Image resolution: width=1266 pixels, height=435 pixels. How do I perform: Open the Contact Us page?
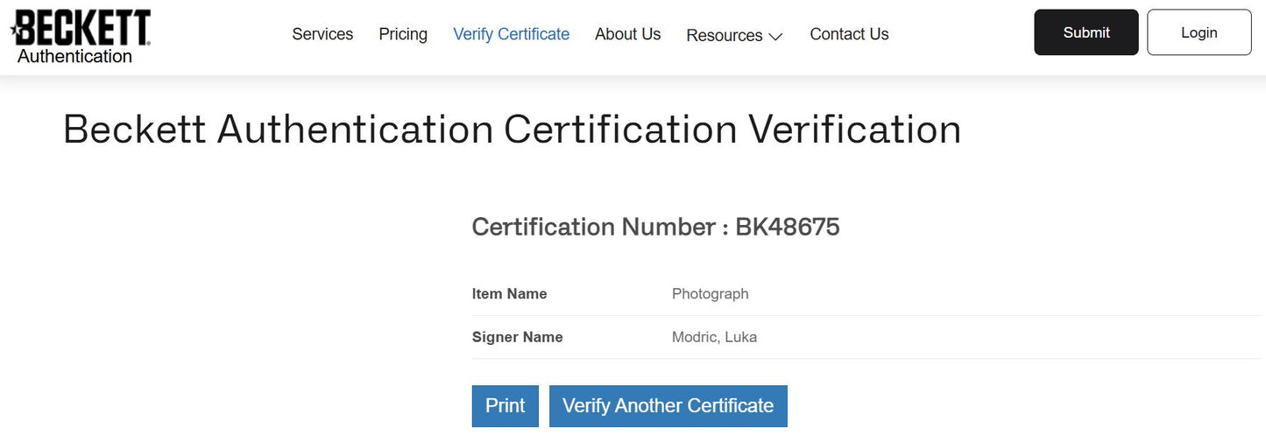tap(849, 34)
